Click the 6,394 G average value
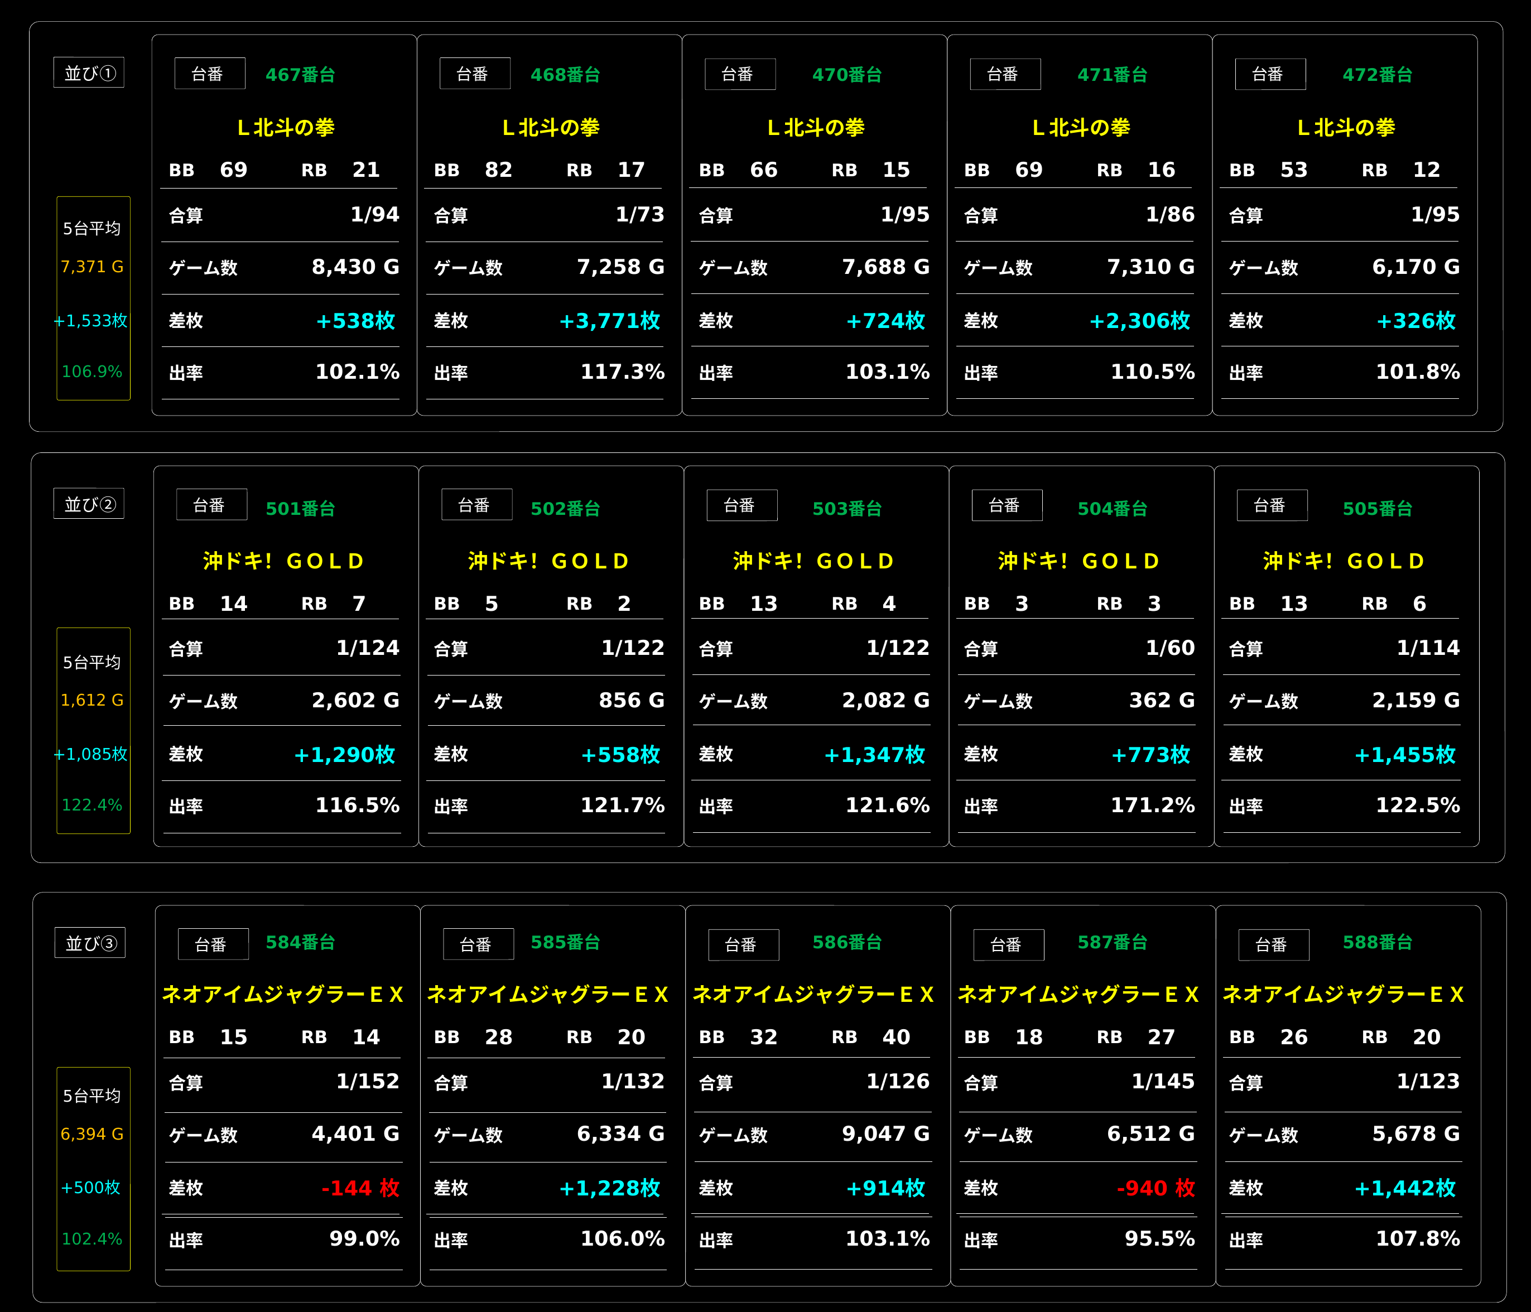Viewport: 1531px width, 1312px height. 93,1134
